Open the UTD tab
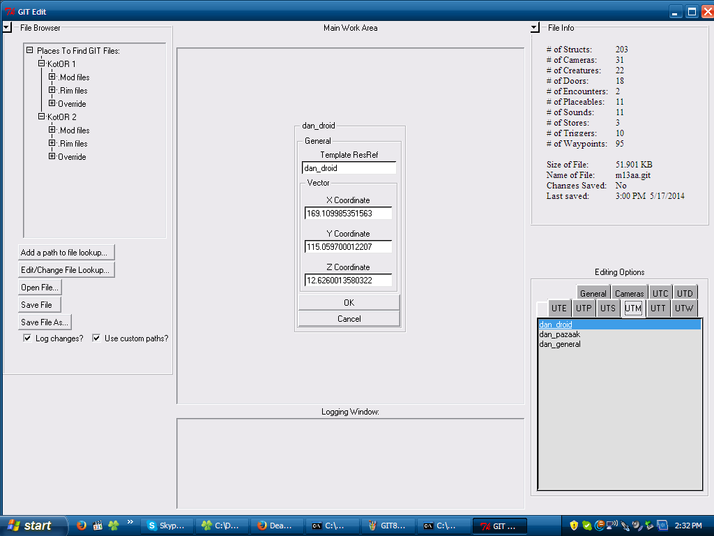Screen dimensions: 714x536 click(x=685, y=294)
